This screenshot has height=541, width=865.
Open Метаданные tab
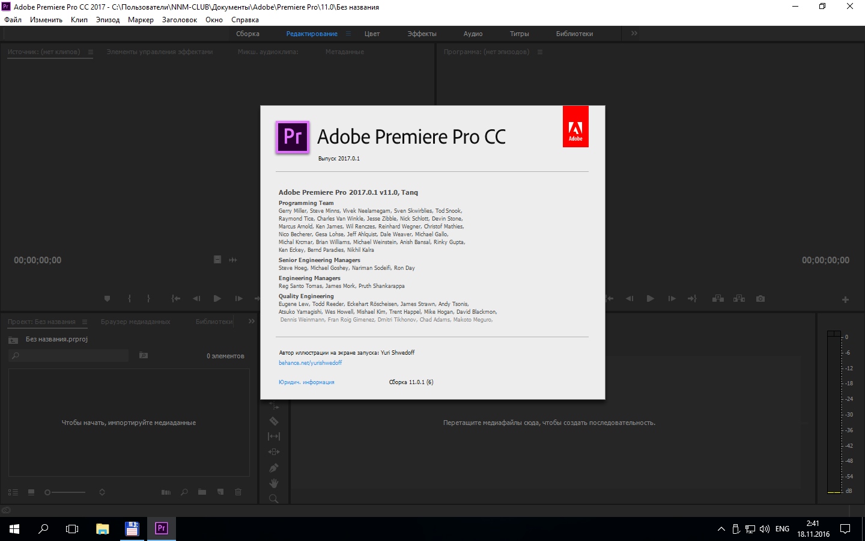pyautogui.click(x=345, y=52)
